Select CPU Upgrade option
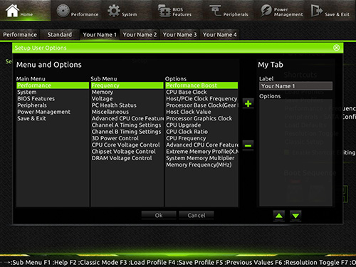Viewport: 356px width, 267px height. 201,125
